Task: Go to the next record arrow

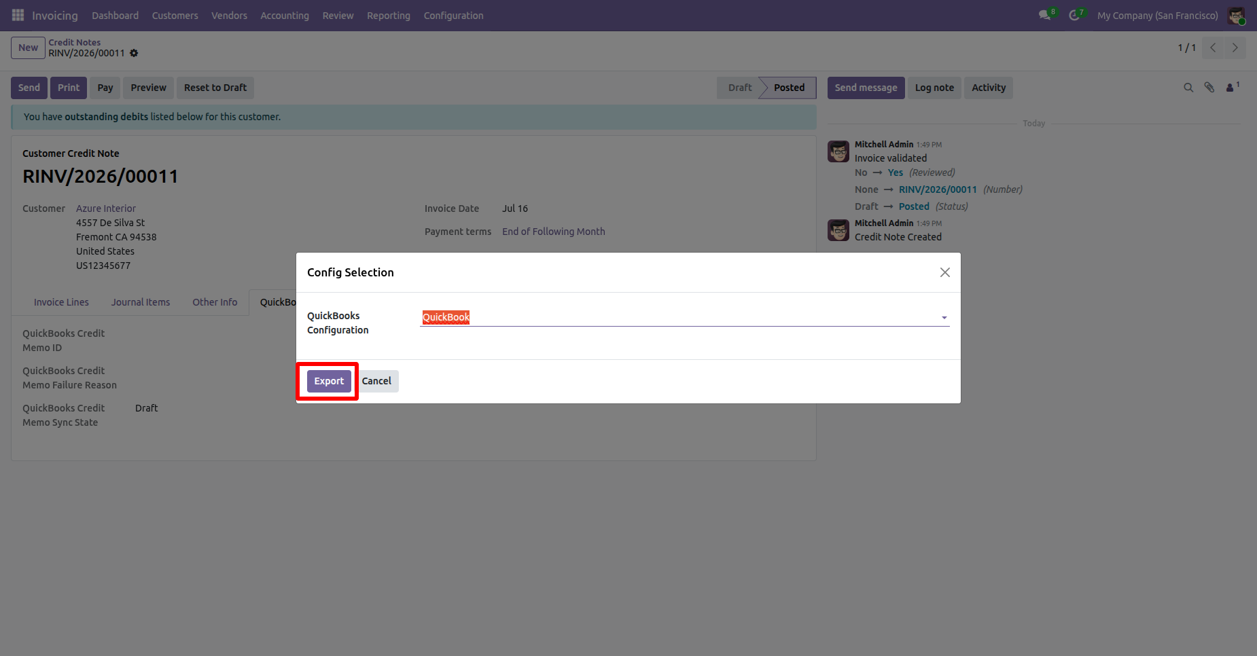Action: click(1235, 48)
